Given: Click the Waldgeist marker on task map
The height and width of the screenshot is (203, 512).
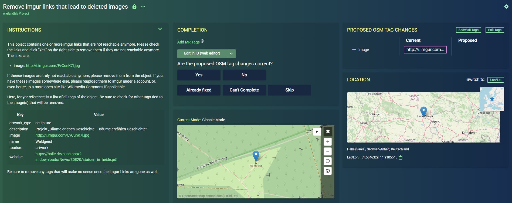Looking at the screenshot, I should point(256,156).
